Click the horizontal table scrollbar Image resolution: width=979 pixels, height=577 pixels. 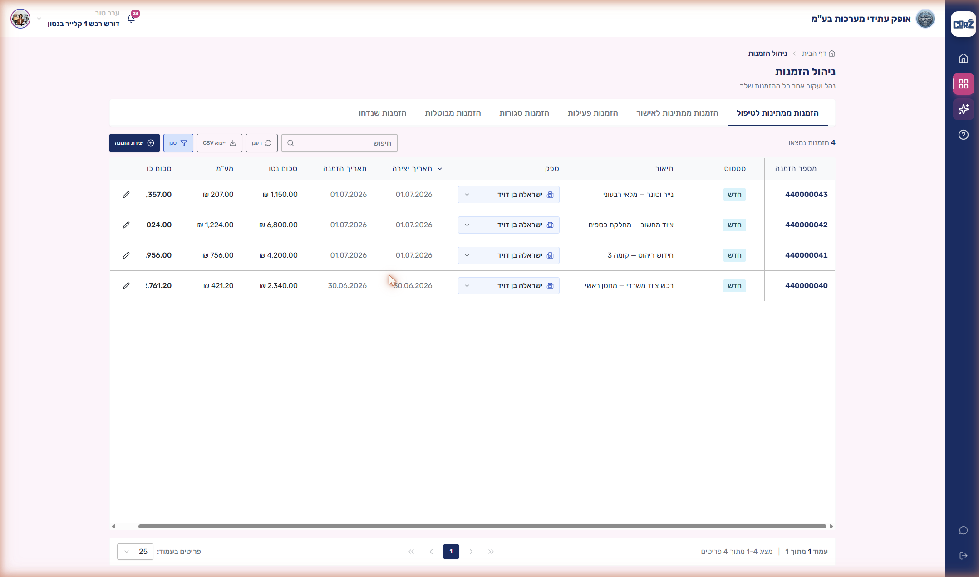482,526
